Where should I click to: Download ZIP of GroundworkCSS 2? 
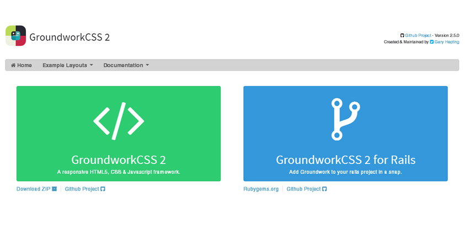click(36, 189)
